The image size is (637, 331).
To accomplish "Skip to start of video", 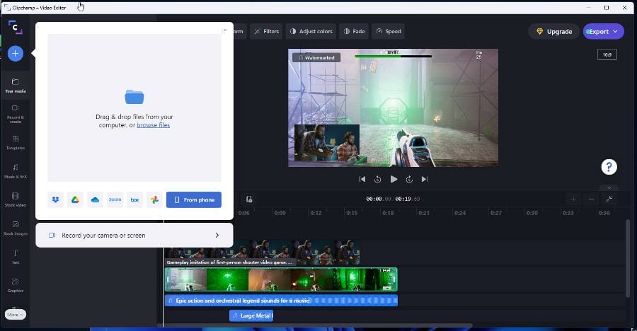I will [x=362, y=179].
